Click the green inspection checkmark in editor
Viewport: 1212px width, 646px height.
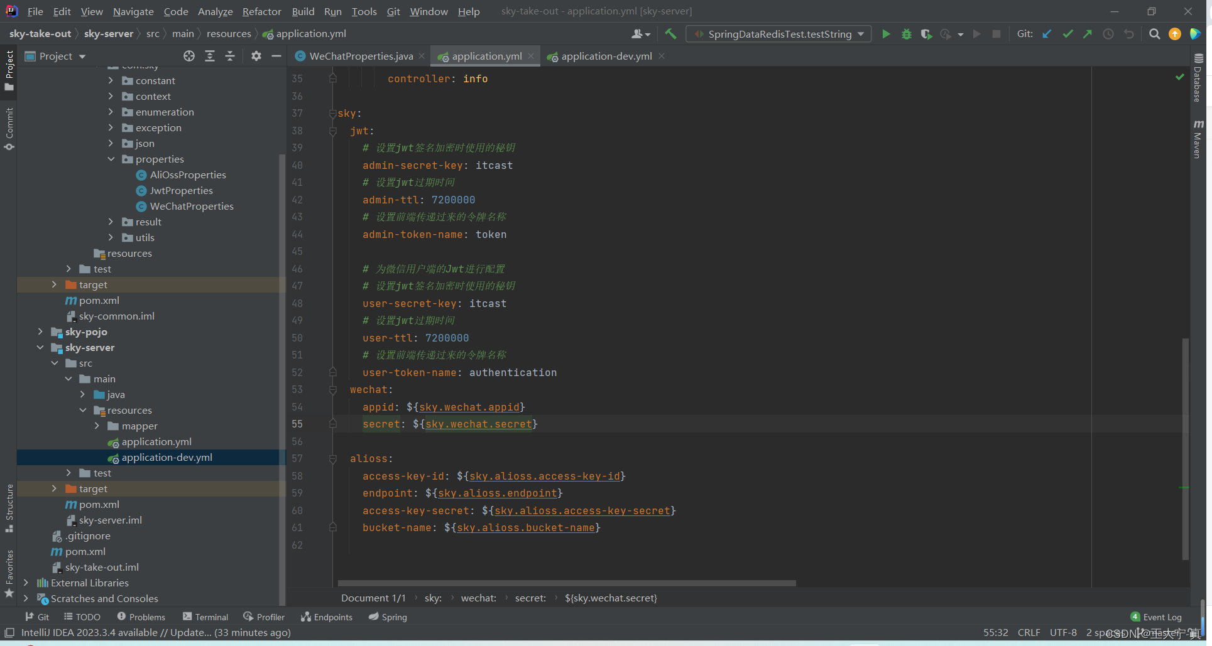click(x=1179, y=77)
